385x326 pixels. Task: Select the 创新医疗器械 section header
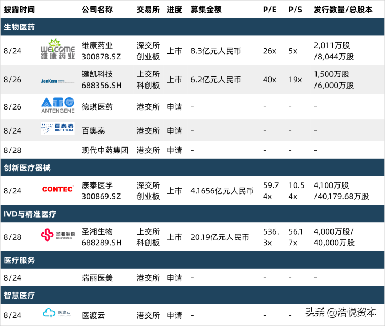point(192,168)
